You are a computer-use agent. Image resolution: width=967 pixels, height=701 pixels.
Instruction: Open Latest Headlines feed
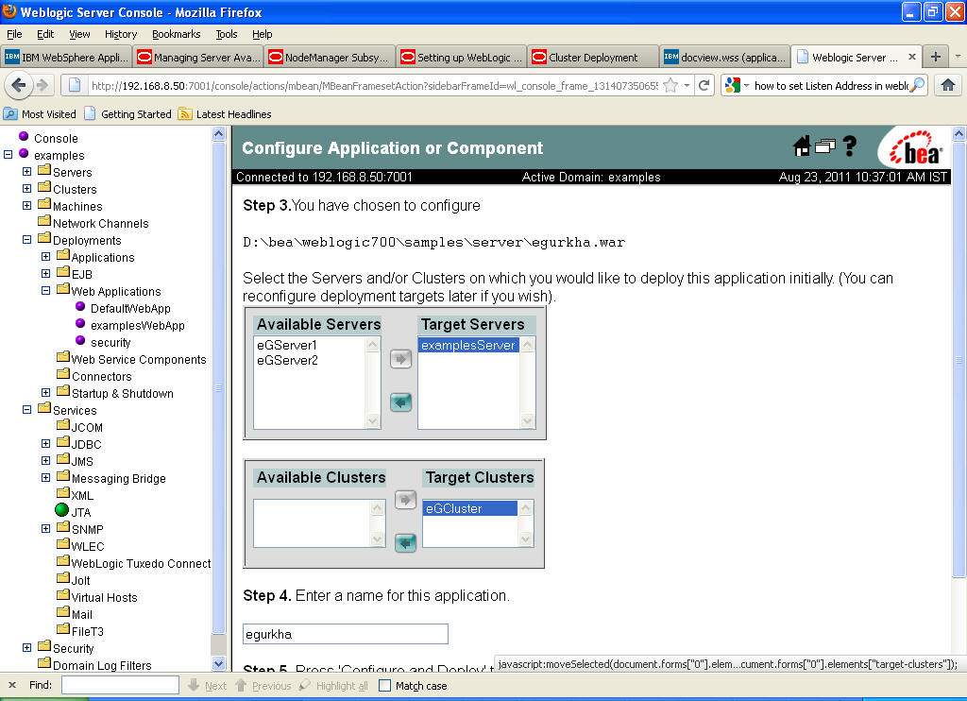[225, 114]
